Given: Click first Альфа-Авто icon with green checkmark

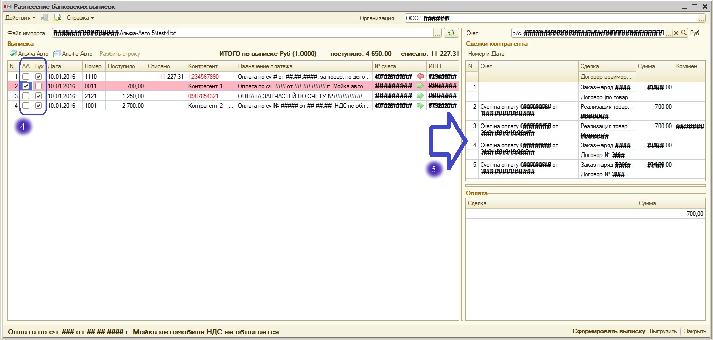Looking at the screenshot, I should [14, 54].
